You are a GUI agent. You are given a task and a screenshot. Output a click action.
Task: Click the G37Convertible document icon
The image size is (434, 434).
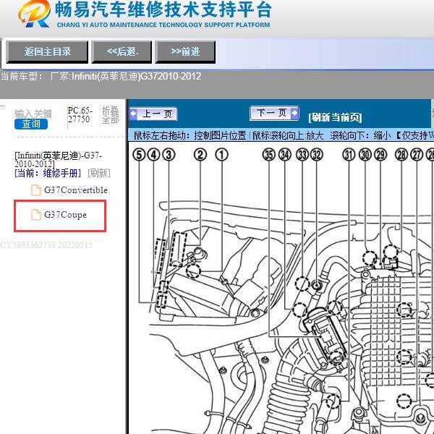[36, 190]
